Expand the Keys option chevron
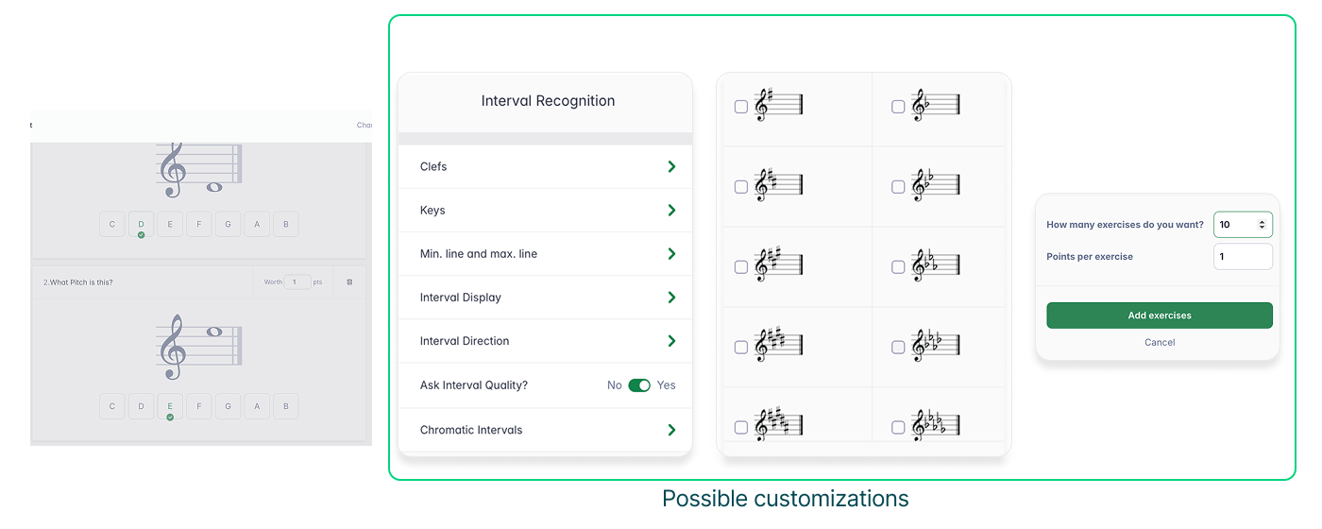Image resolution: width=1322 pixels, height=529 pixels. (671, 210)
